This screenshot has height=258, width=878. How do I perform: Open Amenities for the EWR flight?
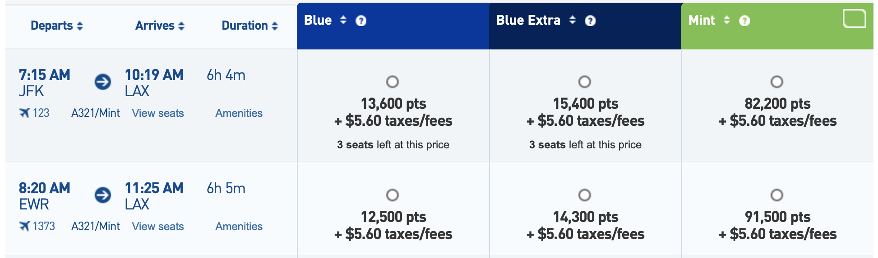click(x=239, y=227)
